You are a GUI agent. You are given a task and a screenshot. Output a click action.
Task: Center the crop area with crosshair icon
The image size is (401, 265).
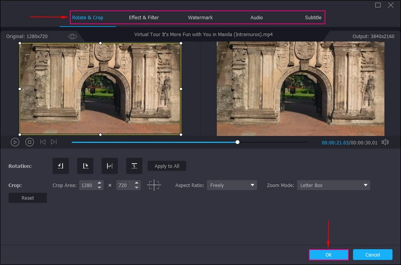pos(154,185)
